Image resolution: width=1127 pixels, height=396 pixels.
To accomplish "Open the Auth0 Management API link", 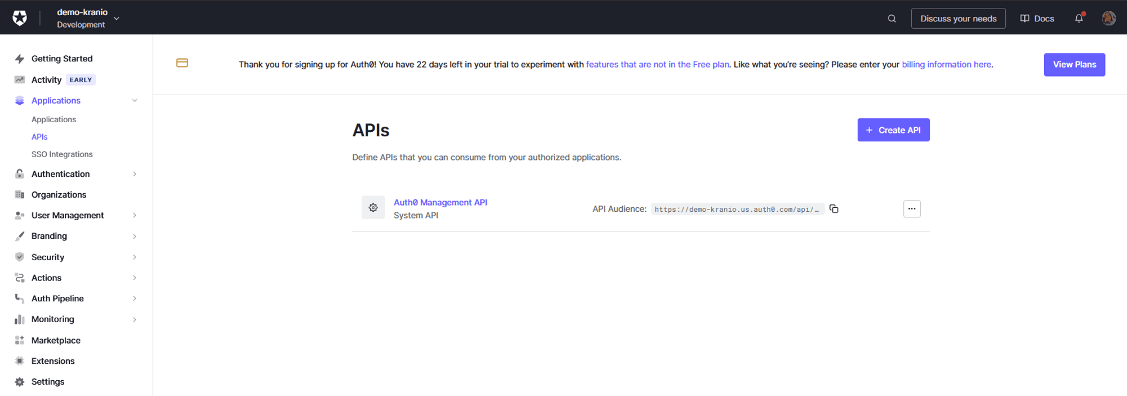I will coord(440,202).
